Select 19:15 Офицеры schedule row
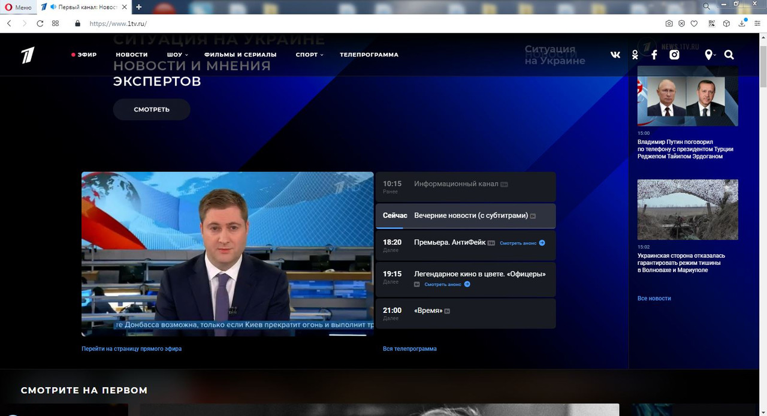Image resolution: width=767 pixels, height=416 pixels. (x=466, y=279)
